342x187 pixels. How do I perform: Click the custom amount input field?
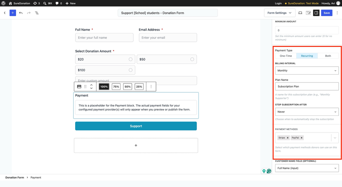pyautogui.click(x=136, y=81)
